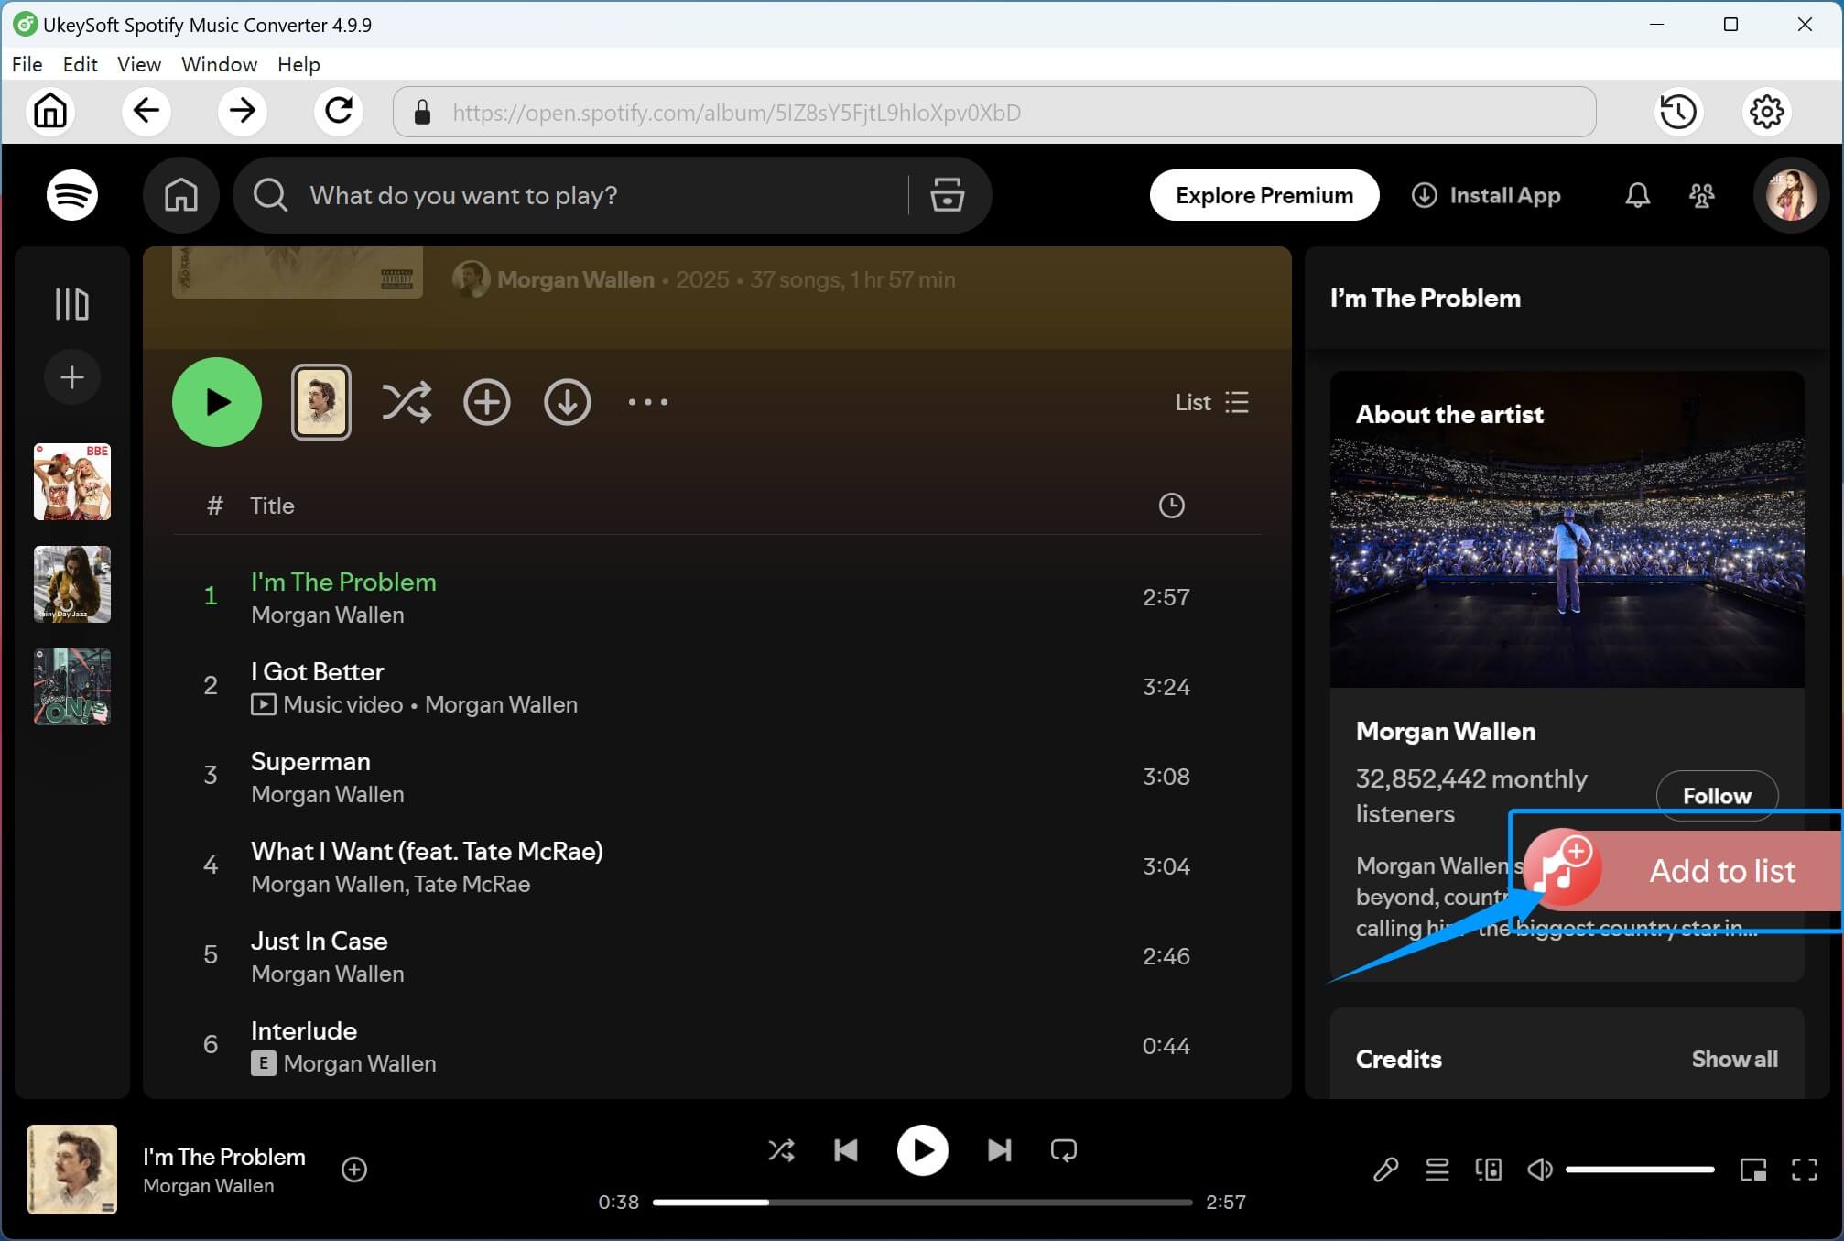Open the Friend Activity icon
Screen dimensions: 1844x1241
1701,195
